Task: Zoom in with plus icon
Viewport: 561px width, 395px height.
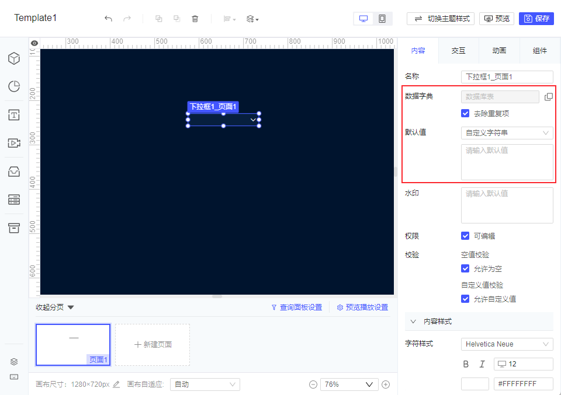Action: (x=386, y=384)
